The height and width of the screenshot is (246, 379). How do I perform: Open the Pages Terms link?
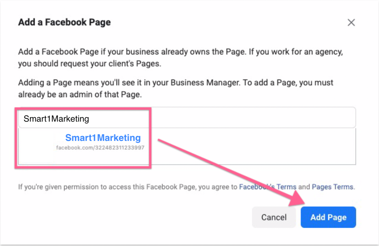click(332, 187)
